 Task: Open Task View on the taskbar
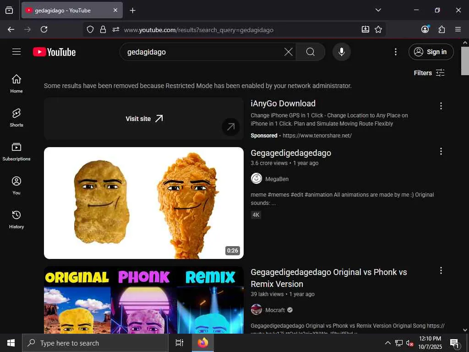(179, 343)
